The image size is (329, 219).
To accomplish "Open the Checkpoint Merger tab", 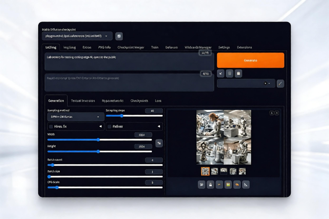I will pyautogui.click(x=131, y=47).
